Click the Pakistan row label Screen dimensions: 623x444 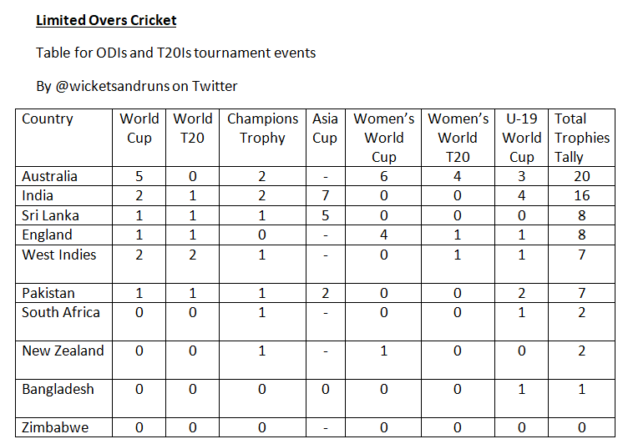(x=48, y=293)
